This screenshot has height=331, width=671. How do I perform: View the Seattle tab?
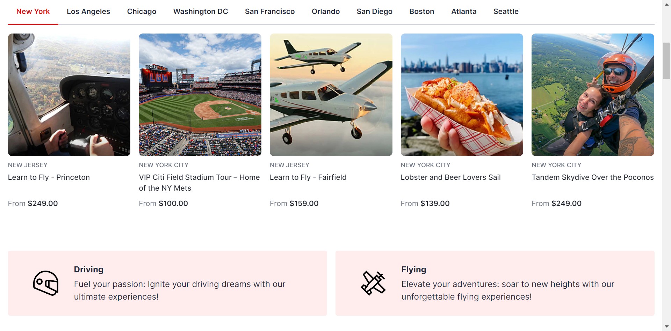(506, 12)
